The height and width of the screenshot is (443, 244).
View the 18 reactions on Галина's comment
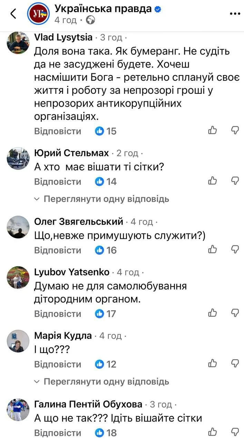[x=106, y=433]
